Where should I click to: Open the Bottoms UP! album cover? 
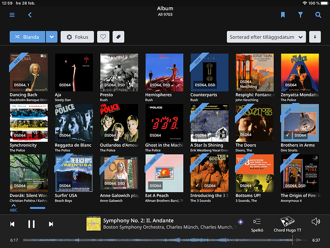tap(255, 173)
